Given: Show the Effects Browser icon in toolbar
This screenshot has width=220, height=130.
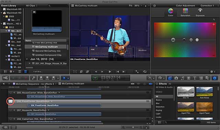Looking at the screenshot, I should (170, 78).
